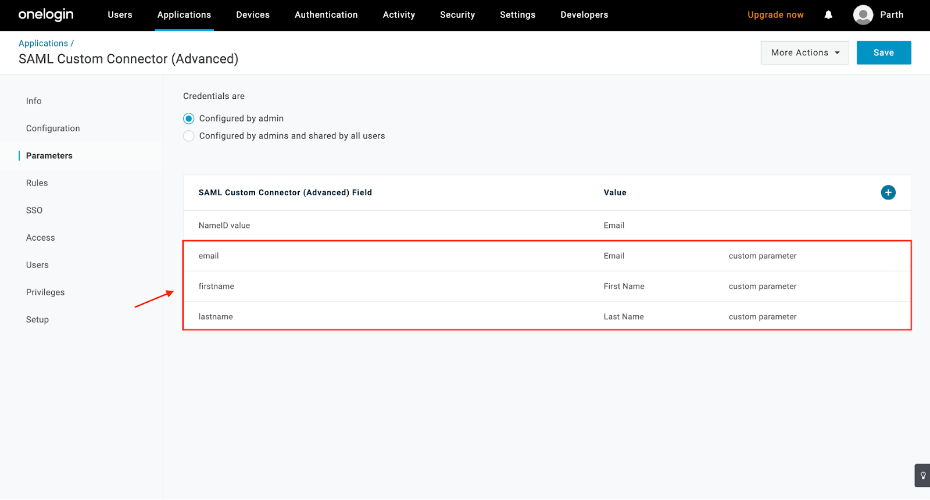
Task: Switch to the Privileges tab
Action: pos(45,292)
